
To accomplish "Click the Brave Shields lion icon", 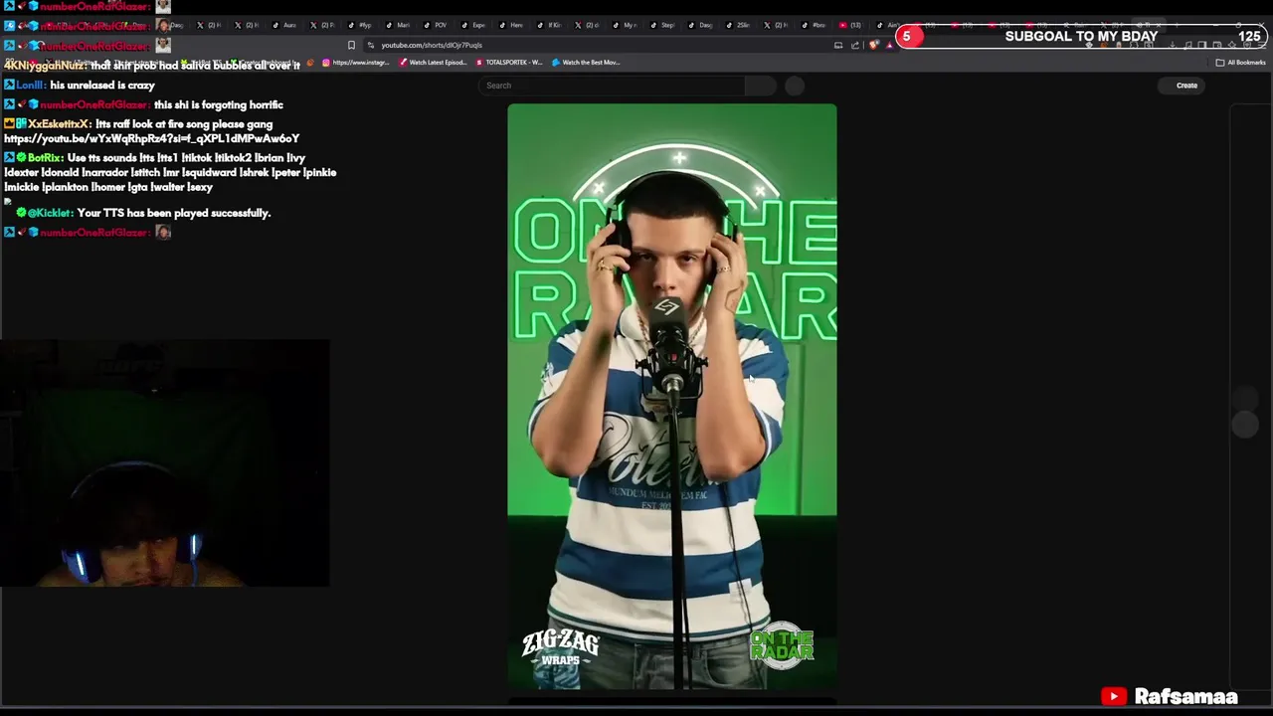I will pyautogui.click(x=873, y=45).
